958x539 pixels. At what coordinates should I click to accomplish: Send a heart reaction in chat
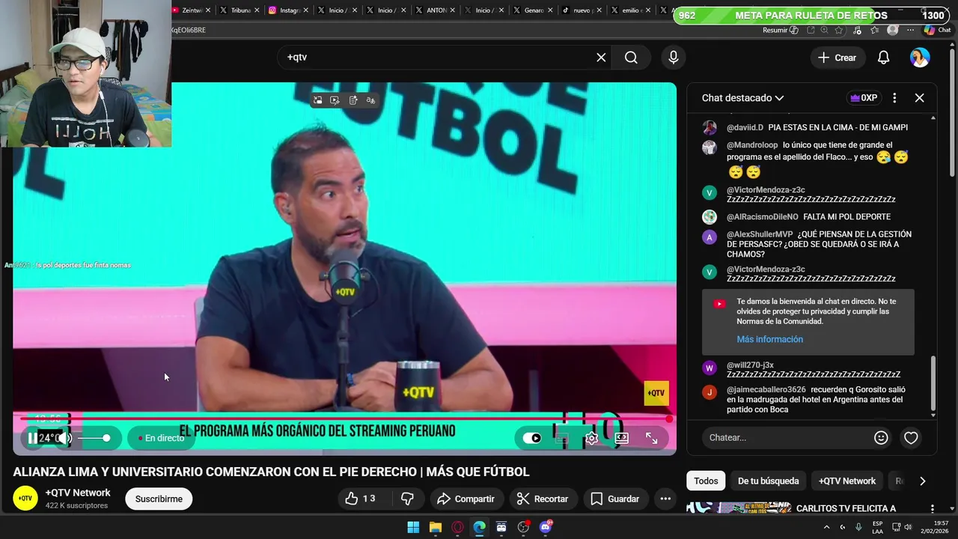tap(911, 438)
